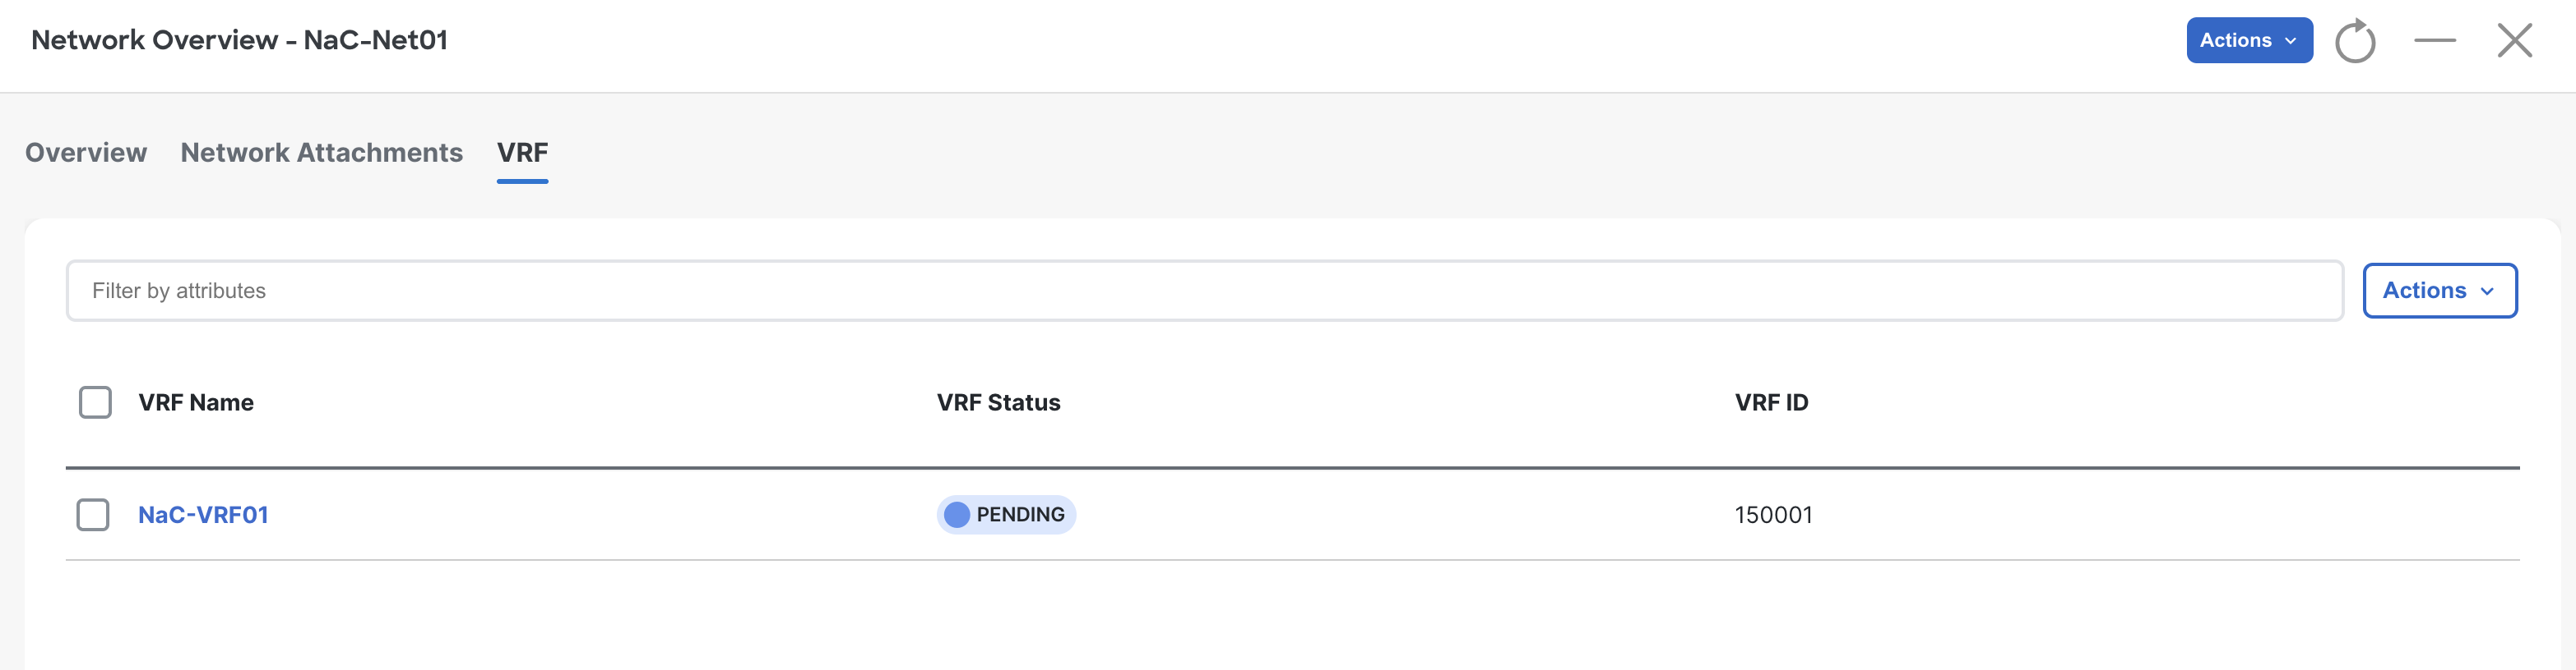Click the VRF ID value 150001
2576x670 pixels.
pyautogui.click(x=1773, y=514)
